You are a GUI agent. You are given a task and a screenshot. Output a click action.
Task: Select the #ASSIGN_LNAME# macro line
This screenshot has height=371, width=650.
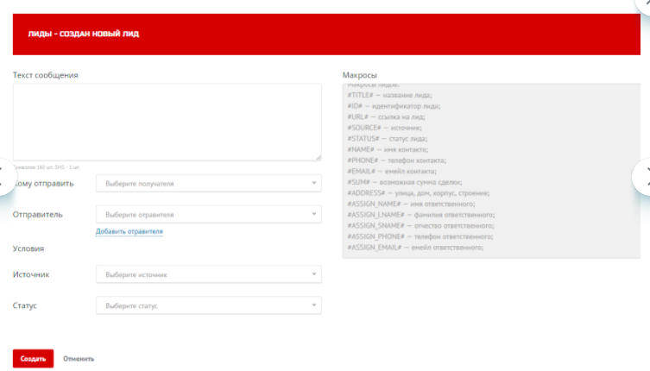click(x=420, y=215)
